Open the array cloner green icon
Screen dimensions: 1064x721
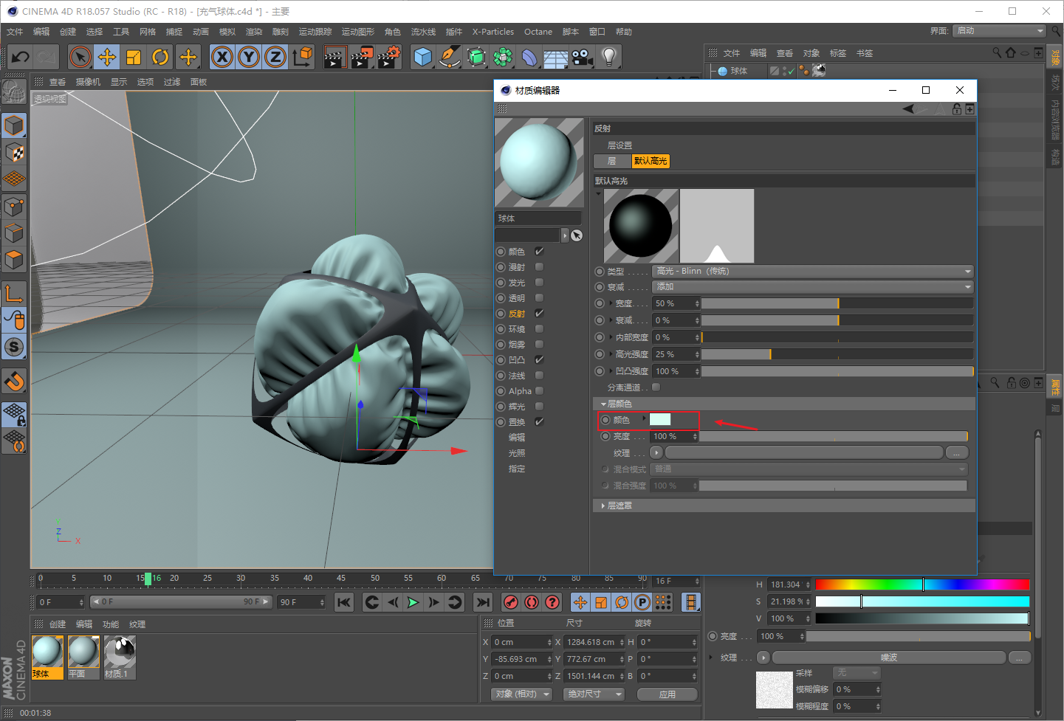pyautogui.click(x=503, y=57)
